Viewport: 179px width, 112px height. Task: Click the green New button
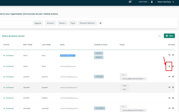click(169, 36)
